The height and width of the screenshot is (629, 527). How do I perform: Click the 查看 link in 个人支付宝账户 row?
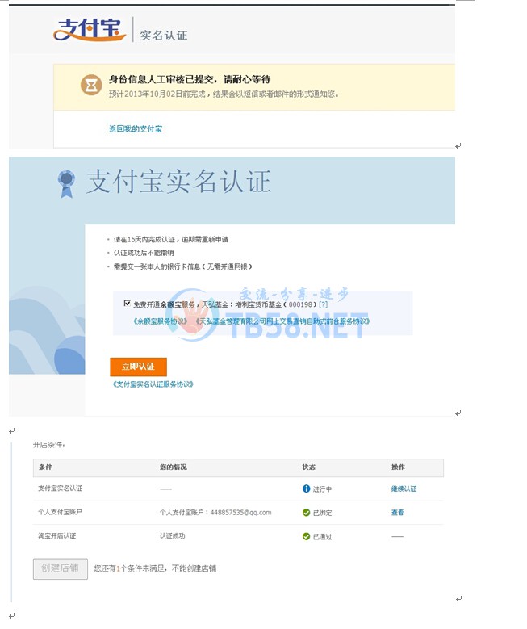pos(397,512)
